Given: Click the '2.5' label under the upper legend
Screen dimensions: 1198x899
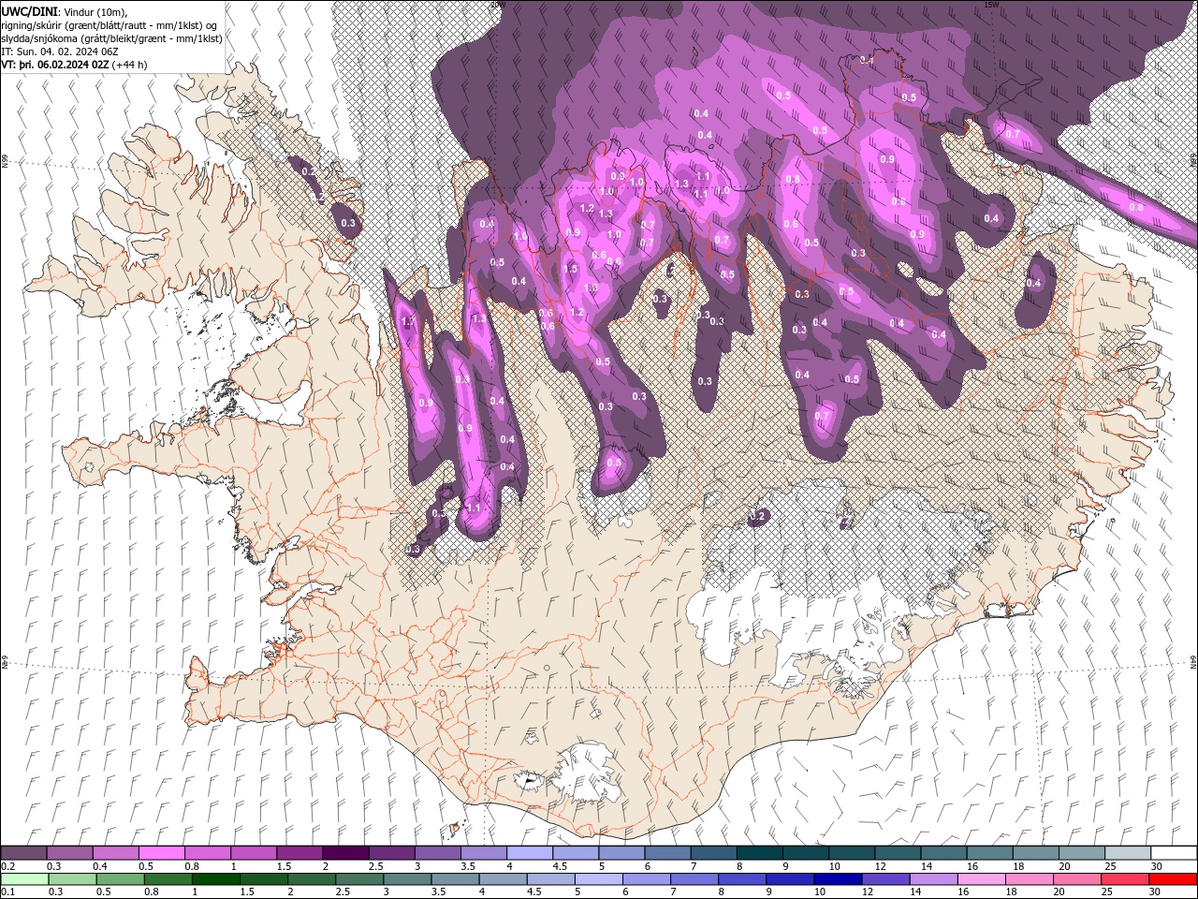Looking at the screenshot, I should coord(375,866).
